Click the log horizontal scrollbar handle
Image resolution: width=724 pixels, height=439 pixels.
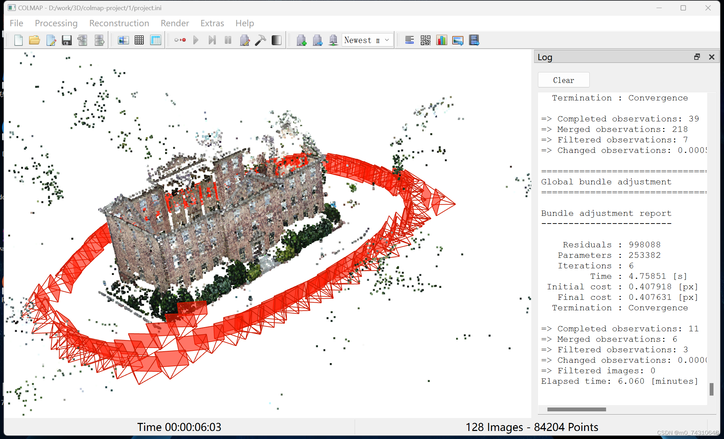[576, 409]
